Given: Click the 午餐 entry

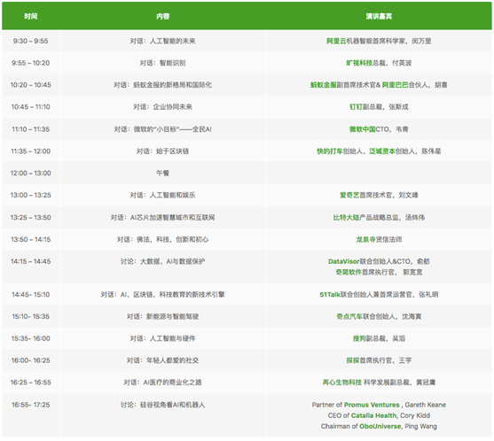Looking at the screenshot, I should pyautogui.click(x=162, y=173).
